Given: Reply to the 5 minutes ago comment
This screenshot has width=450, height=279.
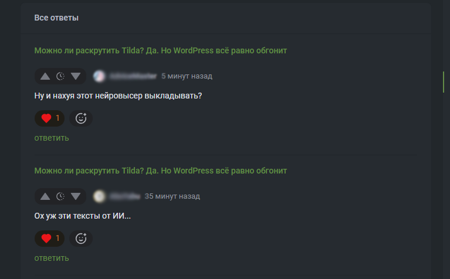Looking at the screenshot, I should coord(52,138).
